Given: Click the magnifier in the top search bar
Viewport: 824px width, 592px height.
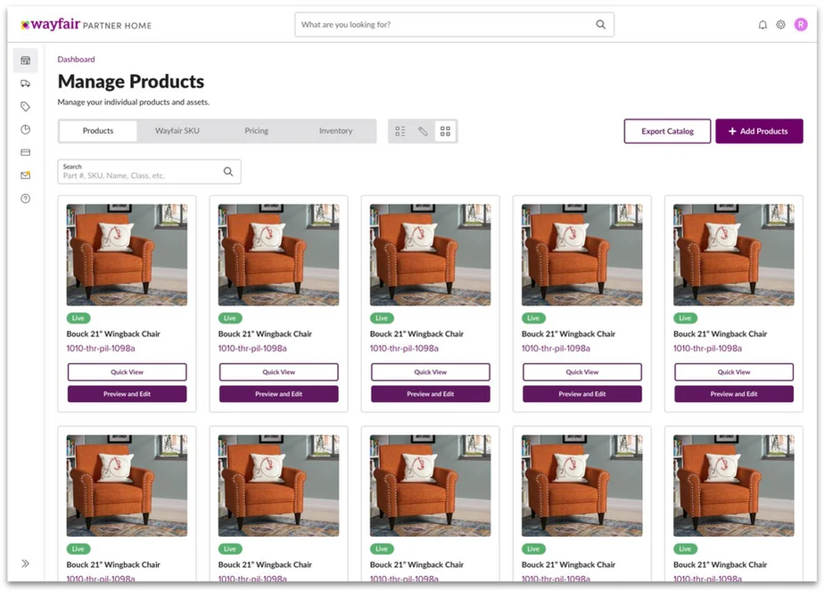Looking at the screenshot, I should [x=601, y=25].
